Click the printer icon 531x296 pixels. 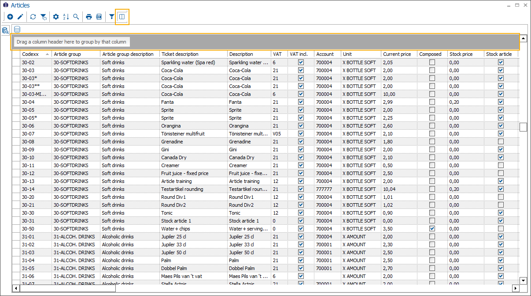tap(89, 17)
